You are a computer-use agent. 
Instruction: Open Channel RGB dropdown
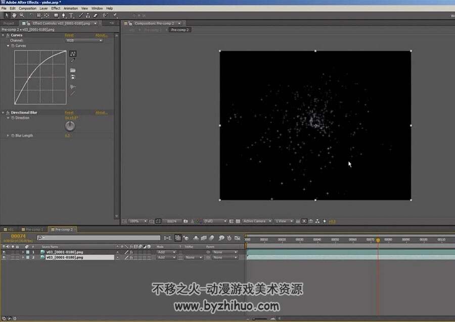coord(84,40)
